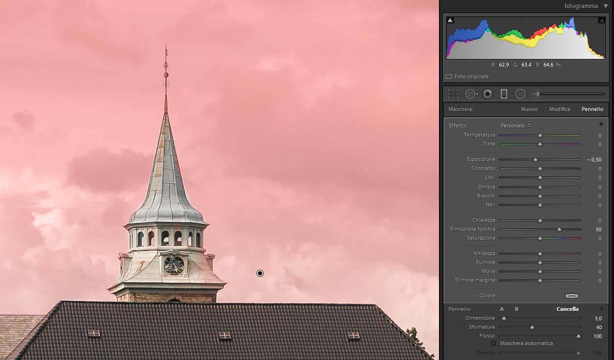The width and height of the screenshot is (614, 360).
Task: Toggle shadow clipping indicator in histogram
Action: [x=450, y=20]
